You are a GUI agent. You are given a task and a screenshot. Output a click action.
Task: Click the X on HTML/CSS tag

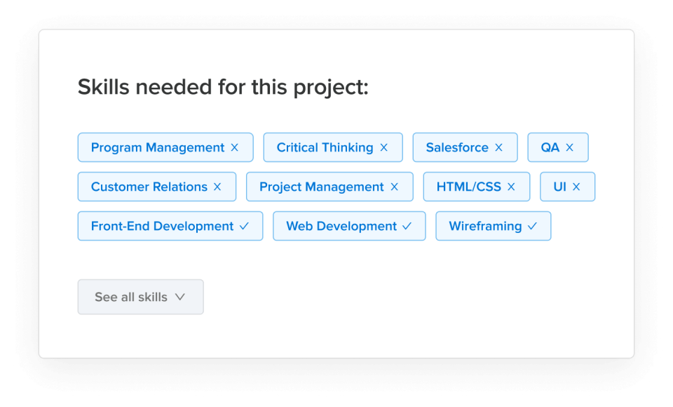click(511, 187)
